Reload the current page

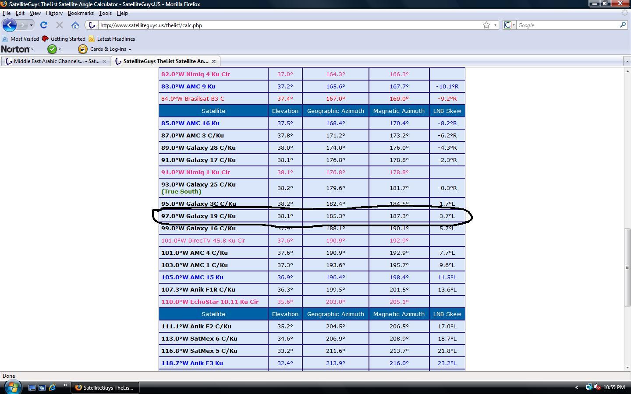coord(44,25)
